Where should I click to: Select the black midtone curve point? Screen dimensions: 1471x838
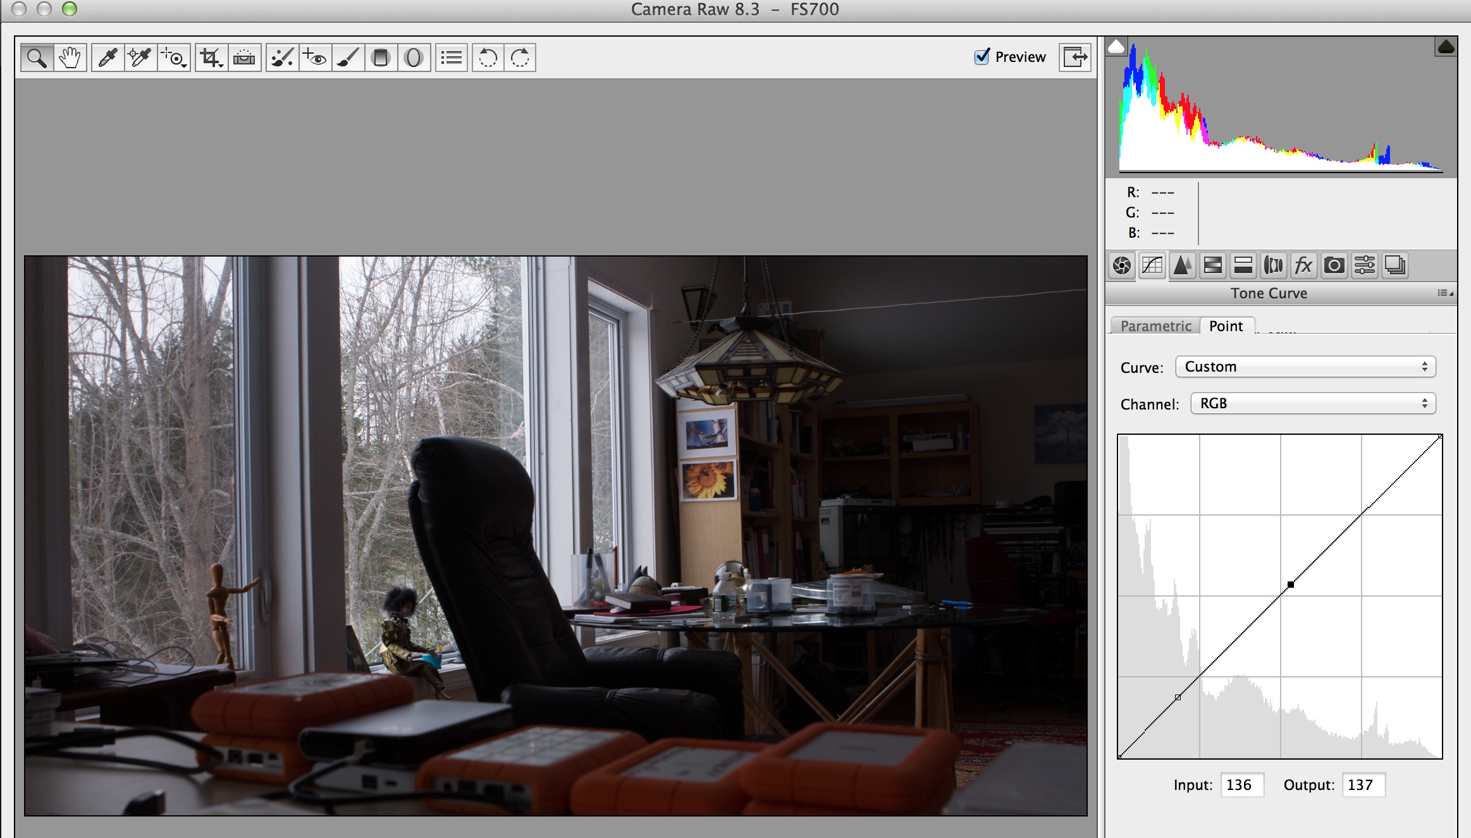[1291, 585]
